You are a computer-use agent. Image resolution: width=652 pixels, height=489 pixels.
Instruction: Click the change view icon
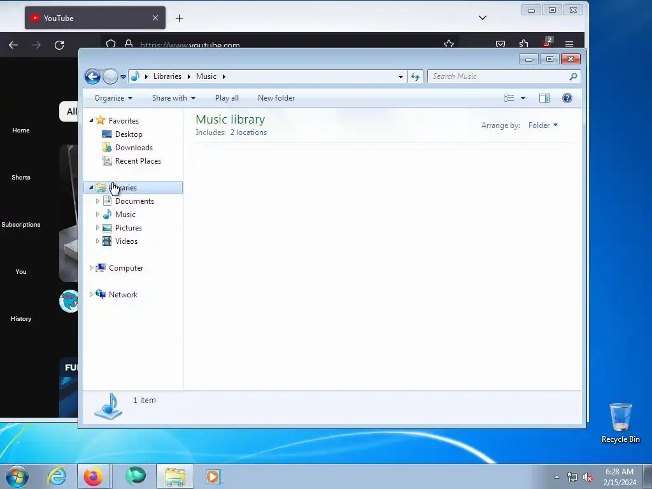[509, 98]
